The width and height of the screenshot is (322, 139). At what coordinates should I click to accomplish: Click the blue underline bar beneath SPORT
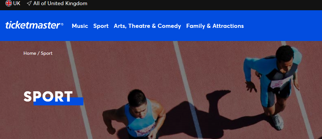59,102
